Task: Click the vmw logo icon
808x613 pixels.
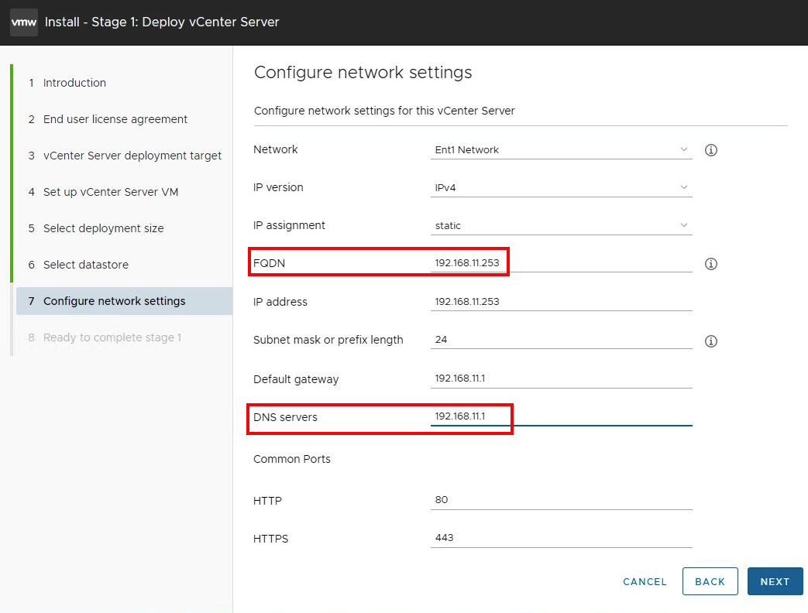Action: (x=24, y=22)
